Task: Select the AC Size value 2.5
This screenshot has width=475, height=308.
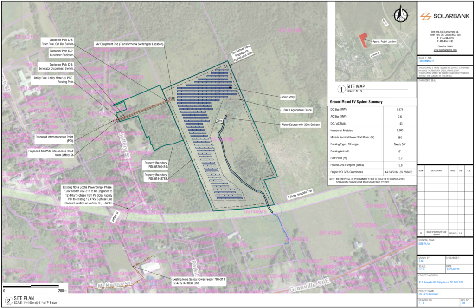Action: (399, 117)
